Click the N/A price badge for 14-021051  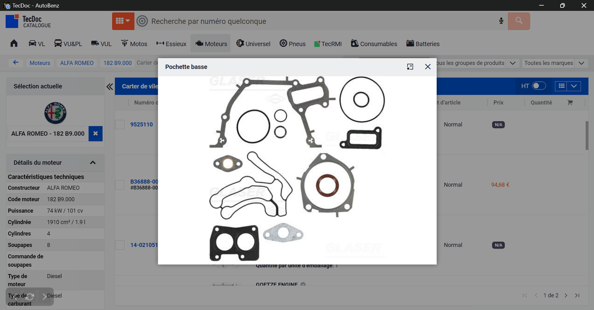[x=498, y=245]
